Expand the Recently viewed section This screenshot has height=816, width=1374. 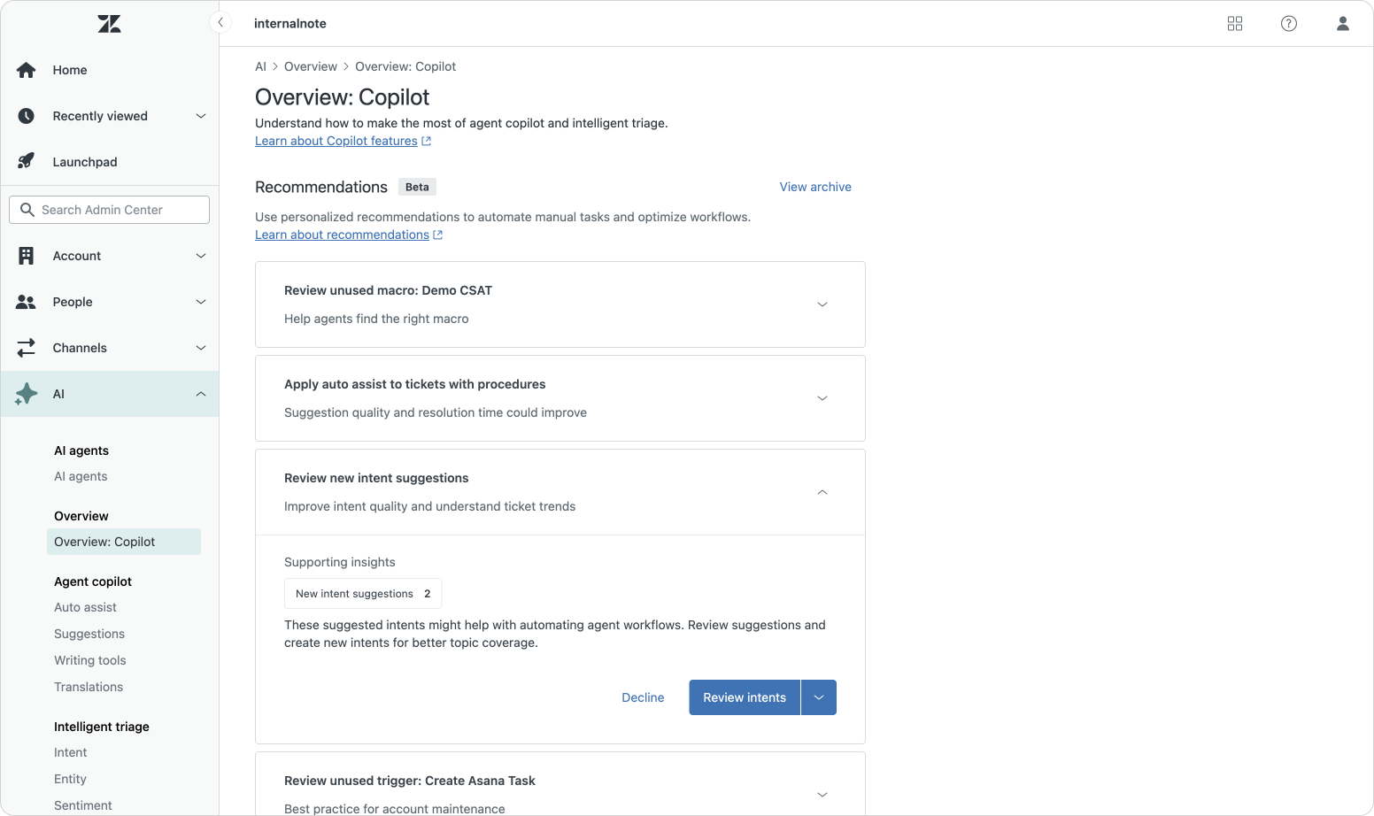[201, 116]
